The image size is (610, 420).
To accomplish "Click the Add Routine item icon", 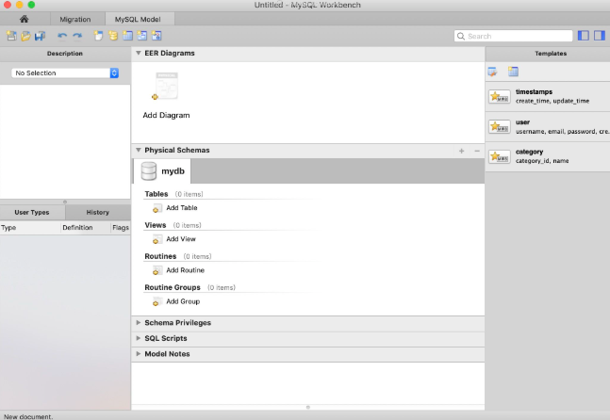I will pos(157,270).
